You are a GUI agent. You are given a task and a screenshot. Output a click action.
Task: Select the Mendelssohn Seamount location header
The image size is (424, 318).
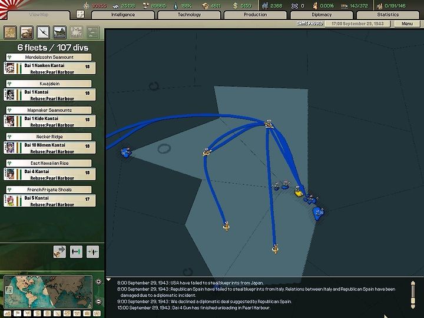[49, 57]
